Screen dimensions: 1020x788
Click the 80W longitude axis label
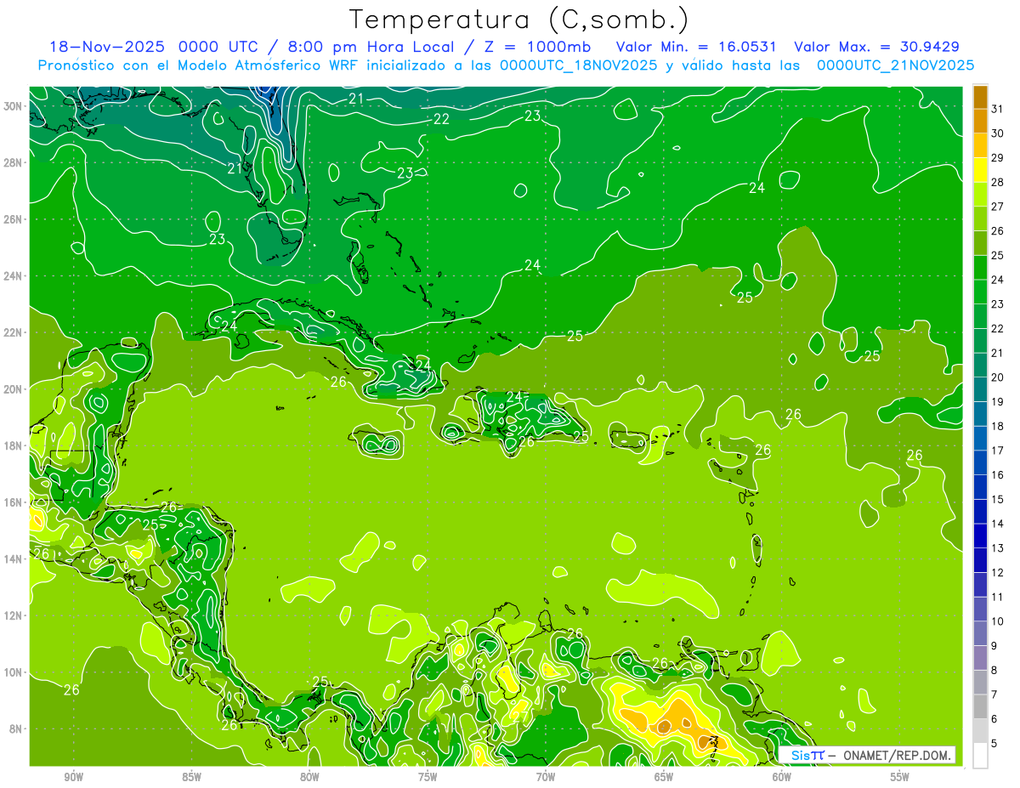point(309,778)
